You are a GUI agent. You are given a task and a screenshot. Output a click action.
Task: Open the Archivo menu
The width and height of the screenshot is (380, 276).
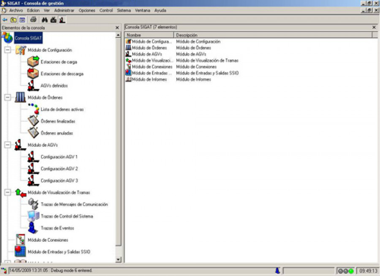coord(16,11)
